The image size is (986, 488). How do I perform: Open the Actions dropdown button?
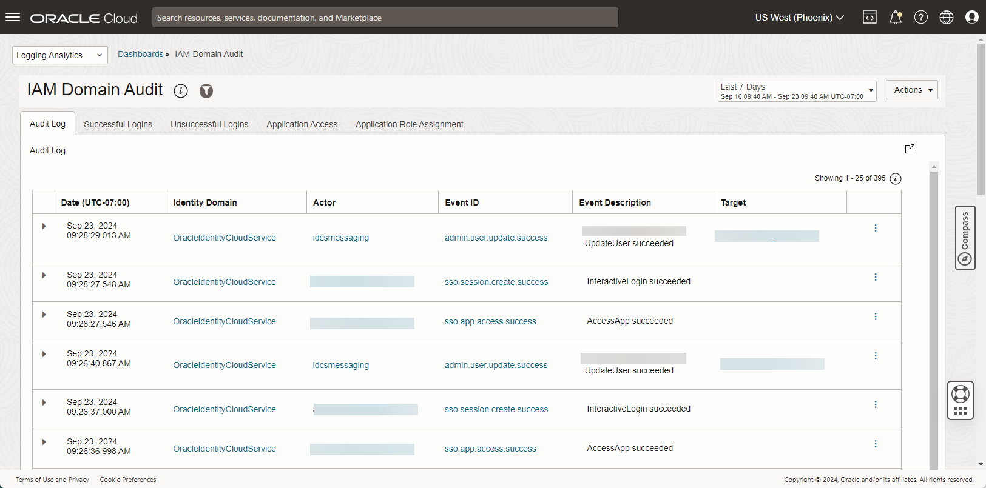click(x=912, y=90)
